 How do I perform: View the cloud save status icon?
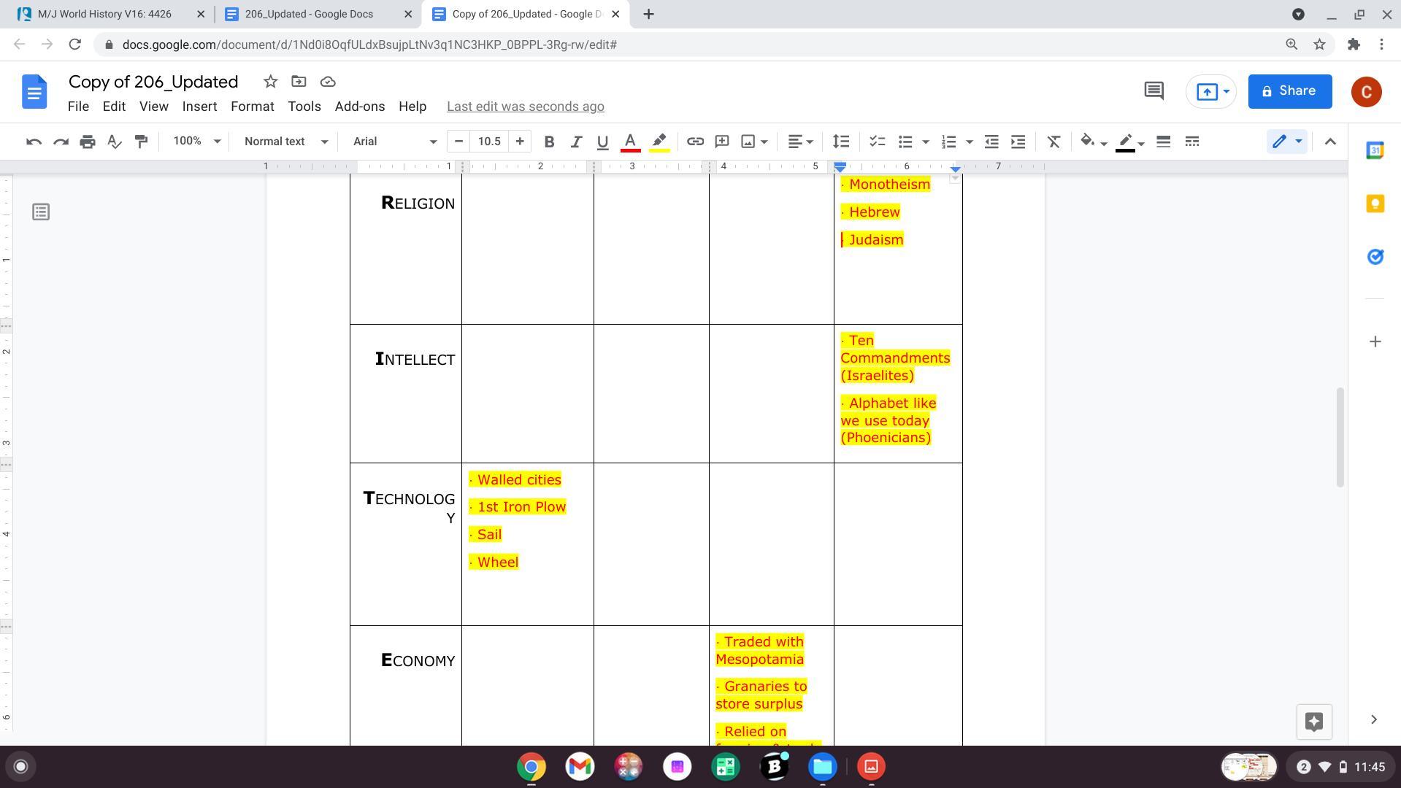[328, 82]
